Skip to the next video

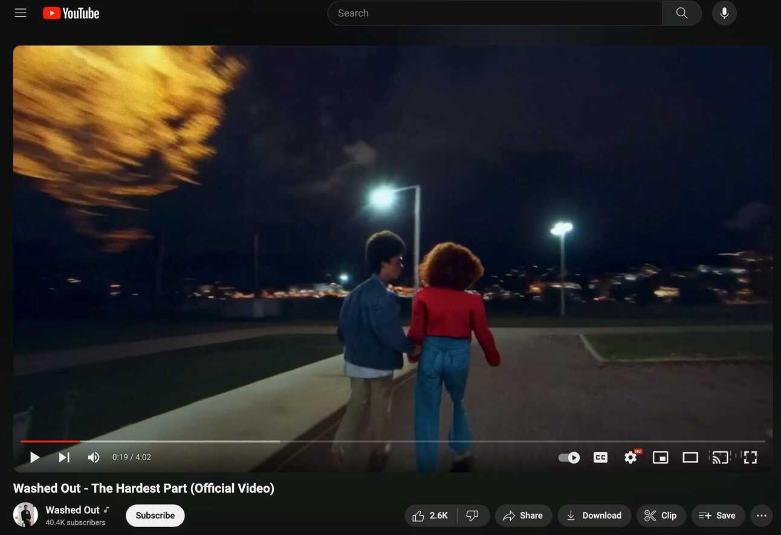[x=64, y=458]
